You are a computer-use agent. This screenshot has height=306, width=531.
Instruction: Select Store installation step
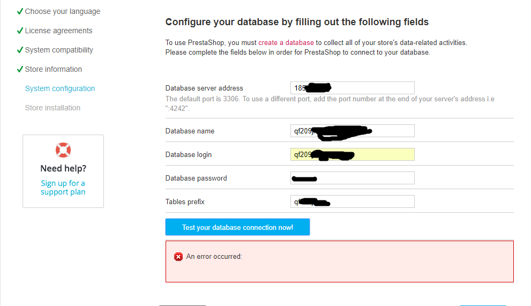point(53,108)
